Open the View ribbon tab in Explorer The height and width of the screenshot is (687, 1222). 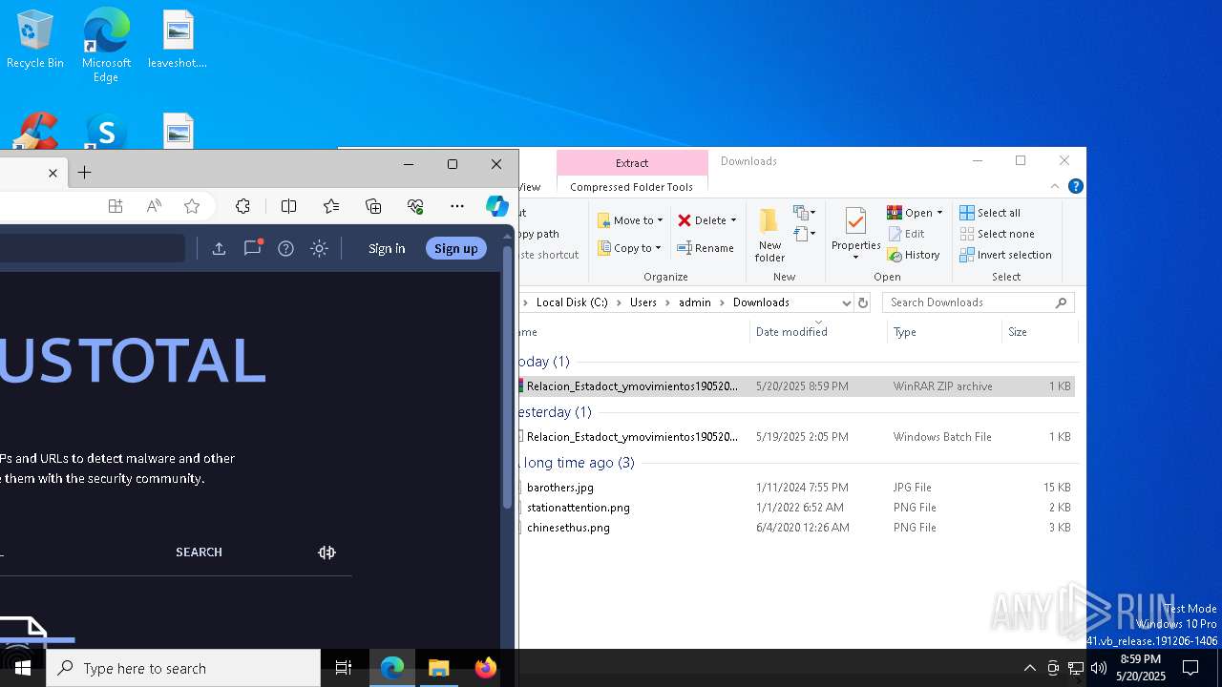529,187
